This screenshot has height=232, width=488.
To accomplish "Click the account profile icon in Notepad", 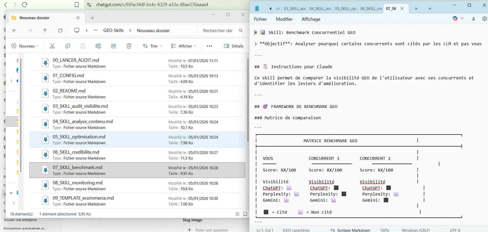I will (473, 19).
